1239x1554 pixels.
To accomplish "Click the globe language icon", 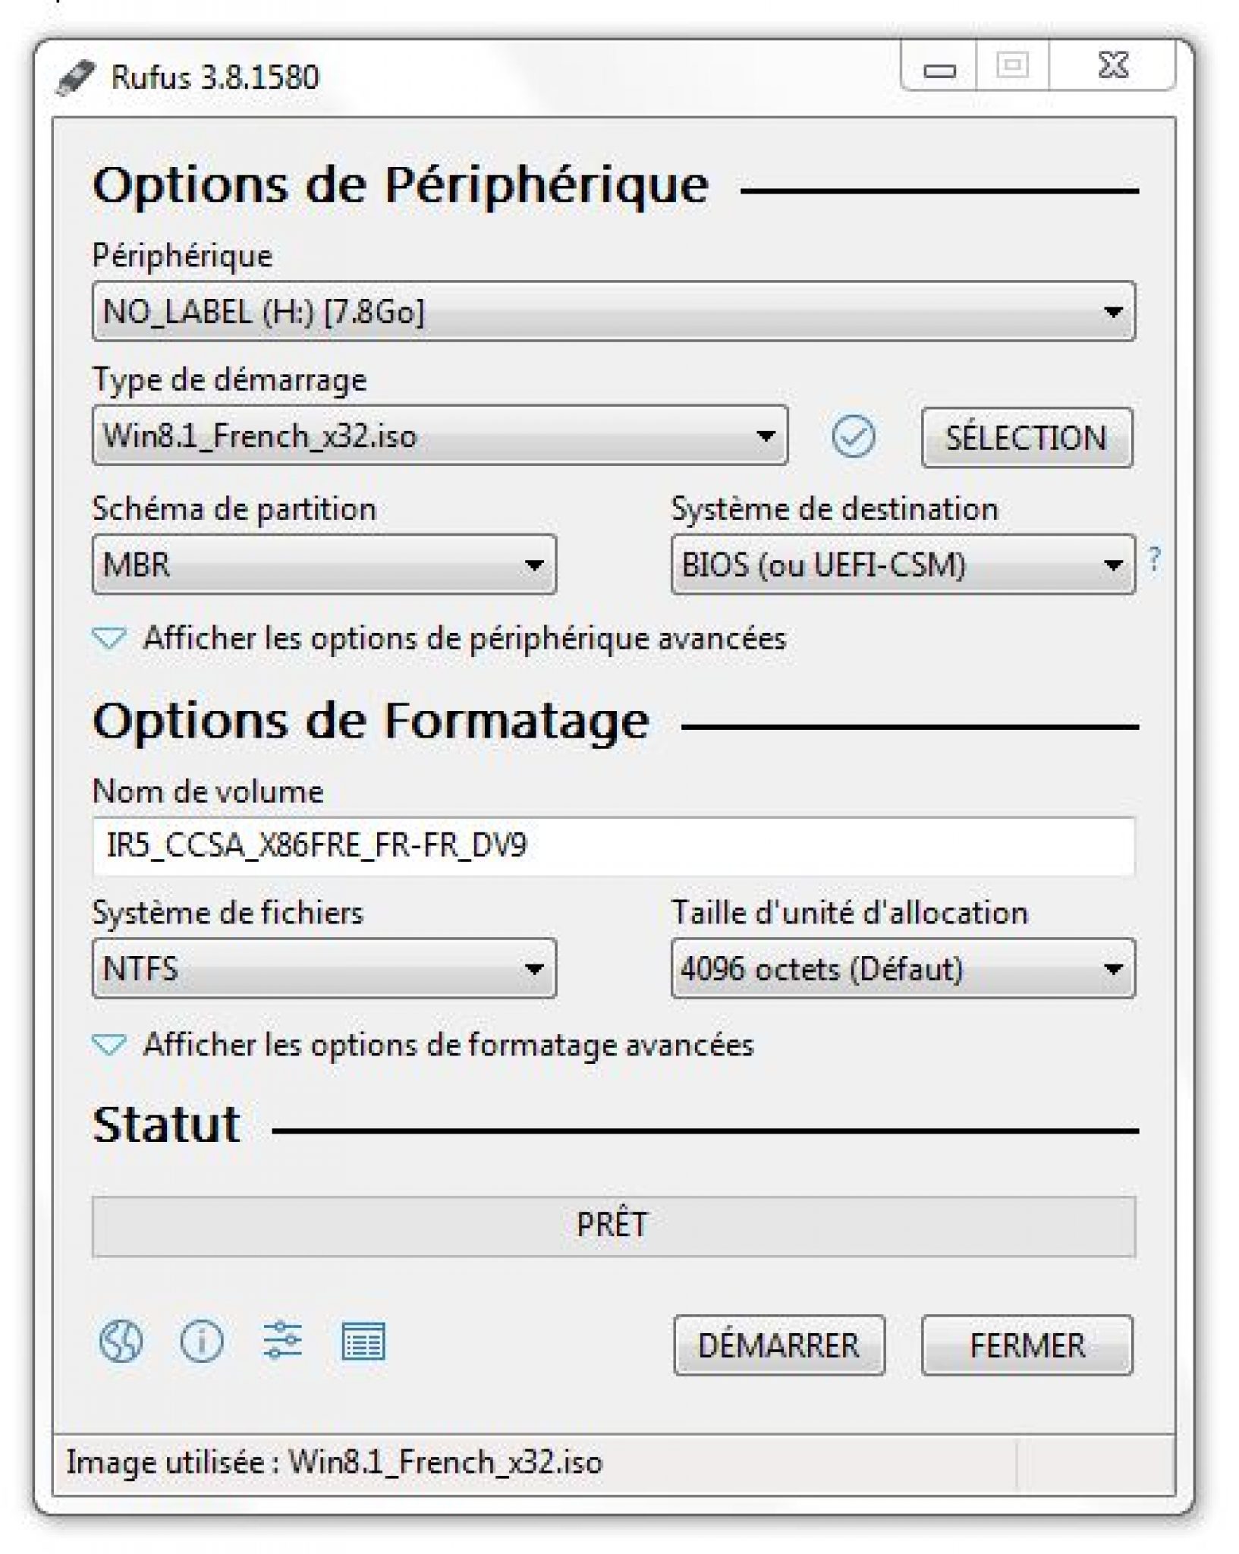I will click(121, 1341).
